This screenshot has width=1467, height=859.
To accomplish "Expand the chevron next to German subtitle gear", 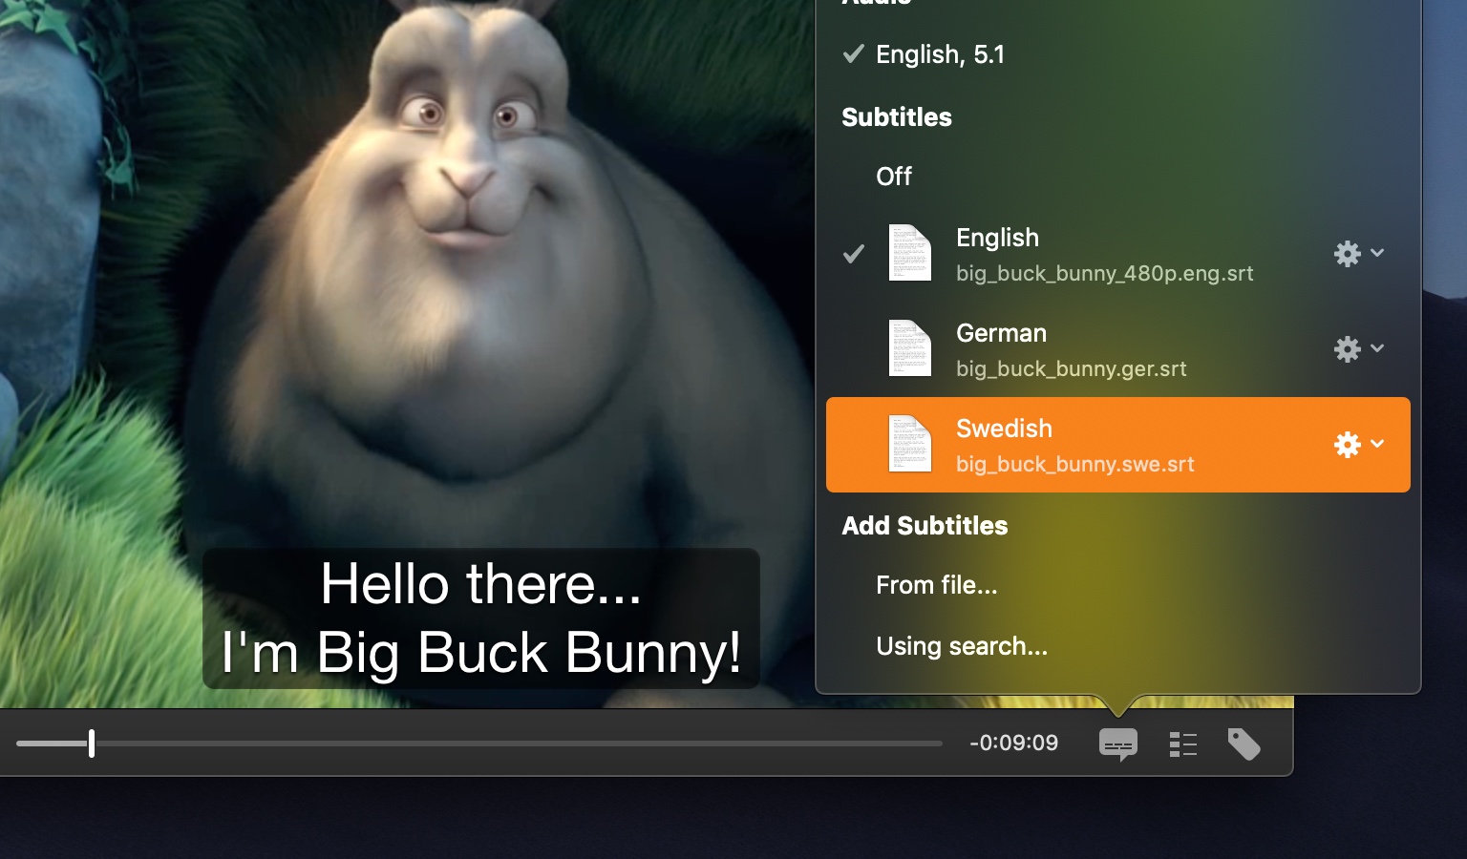I will tap(1377, 348).
